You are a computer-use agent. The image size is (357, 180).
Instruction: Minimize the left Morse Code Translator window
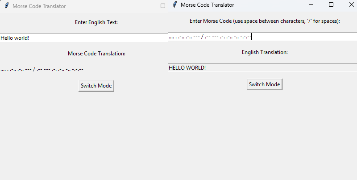click(143, 6)
